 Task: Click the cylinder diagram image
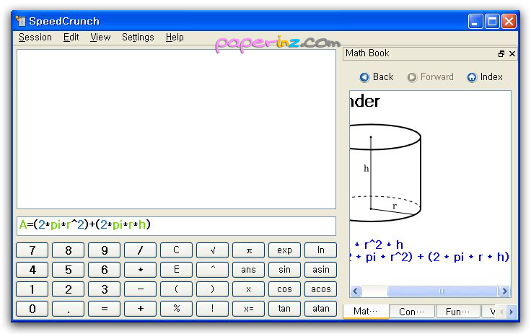pyautogui.click(x=385, y=172)
